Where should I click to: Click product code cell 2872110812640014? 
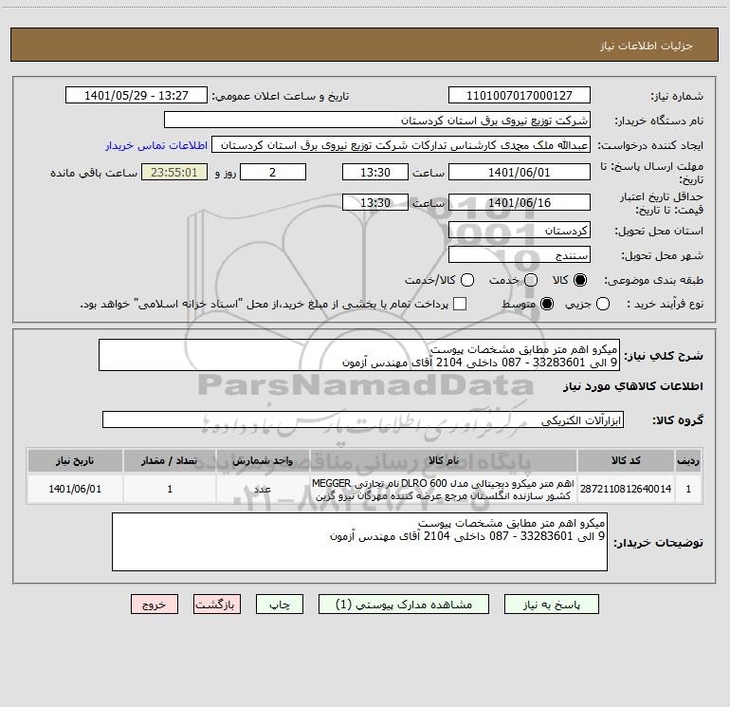(626, 489)
